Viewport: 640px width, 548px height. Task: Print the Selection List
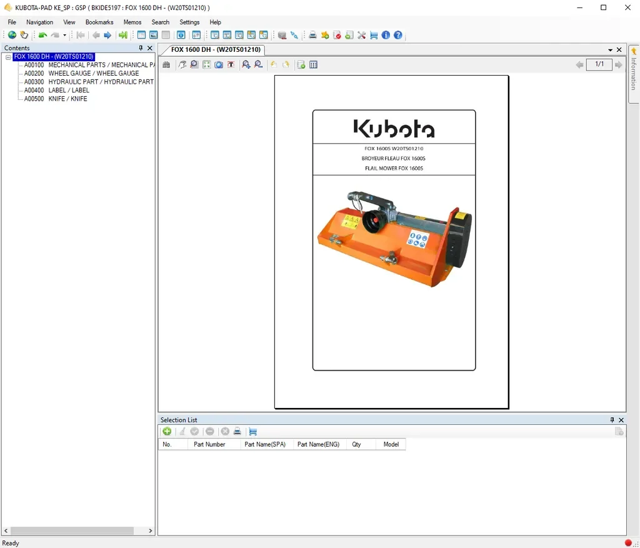coord(237,431)
